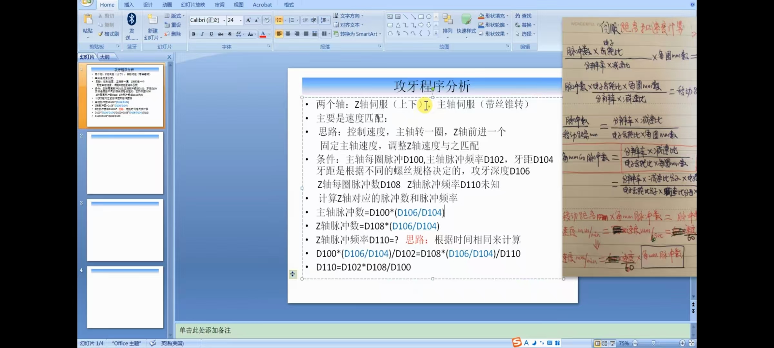
Task: Click the increase font size icon
Action: coord(248,20)
